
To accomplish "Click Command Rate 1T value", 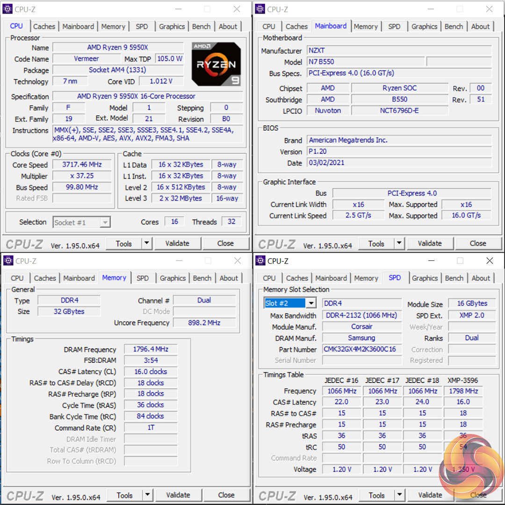I will (x=151, y=427).
